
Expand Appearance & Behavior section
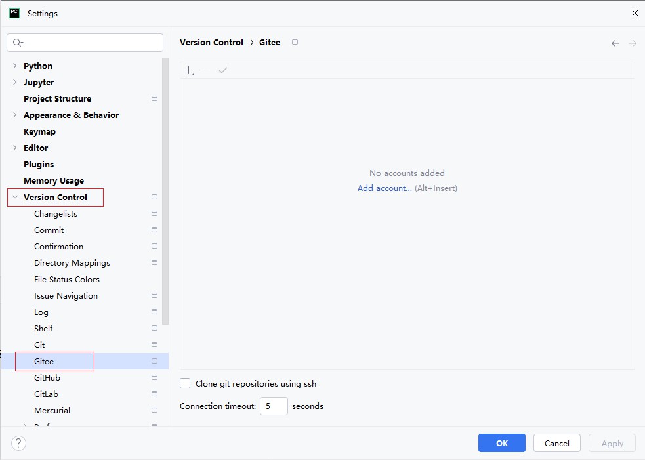pos(15,115)
